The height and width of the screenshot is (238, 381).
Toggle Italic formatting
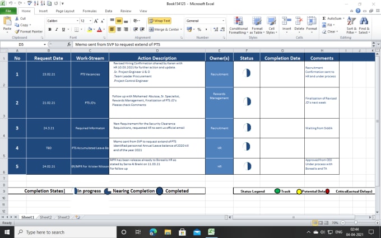click(57, 29)
